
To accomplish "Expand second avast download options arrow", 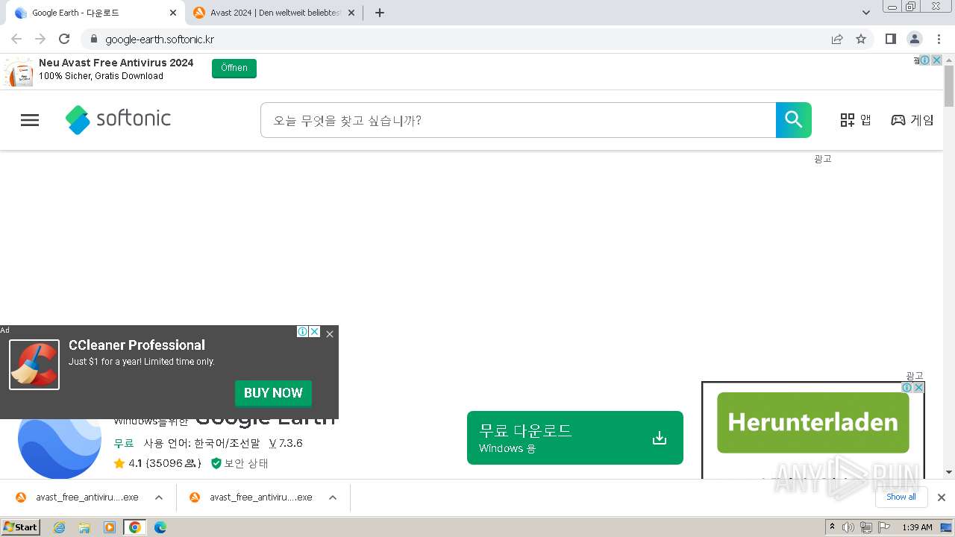I will 333,497.
